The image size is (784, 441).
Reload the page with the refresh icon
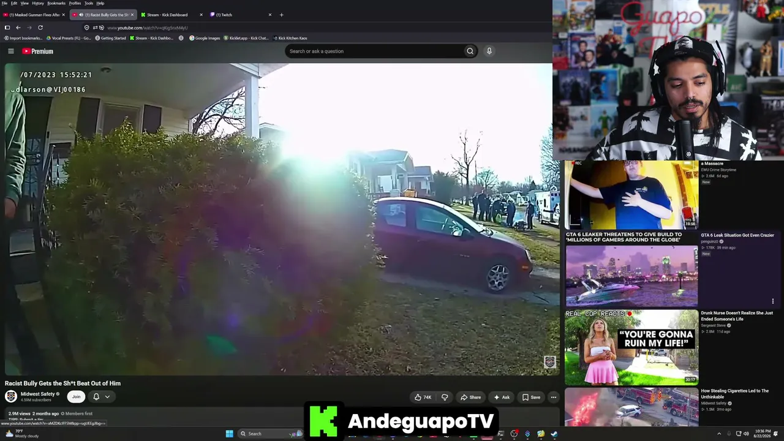pyautogui.click(x=40, y=28)
